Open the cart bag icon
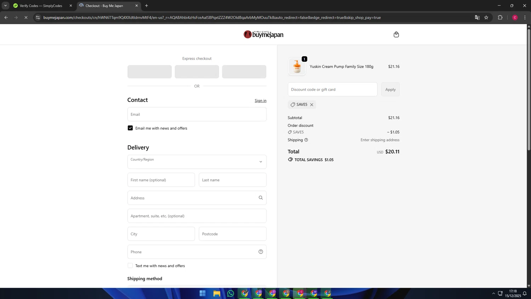 396,34
